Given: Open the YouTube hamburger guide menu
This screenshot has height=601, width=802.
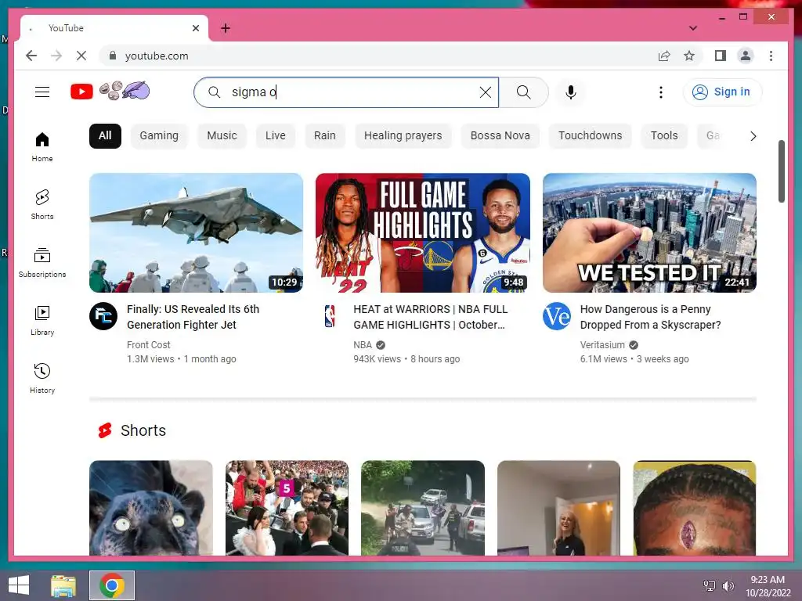Looking at the screenshot, I should [x=42, y=92].
